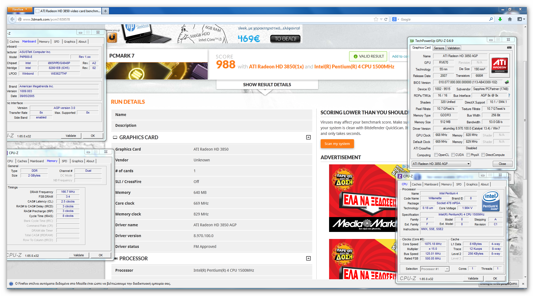Image resolution: width=534 pixels, height=296 pixels.
Task: Click the site identity globe icon
Action: [x=20, y=19]
